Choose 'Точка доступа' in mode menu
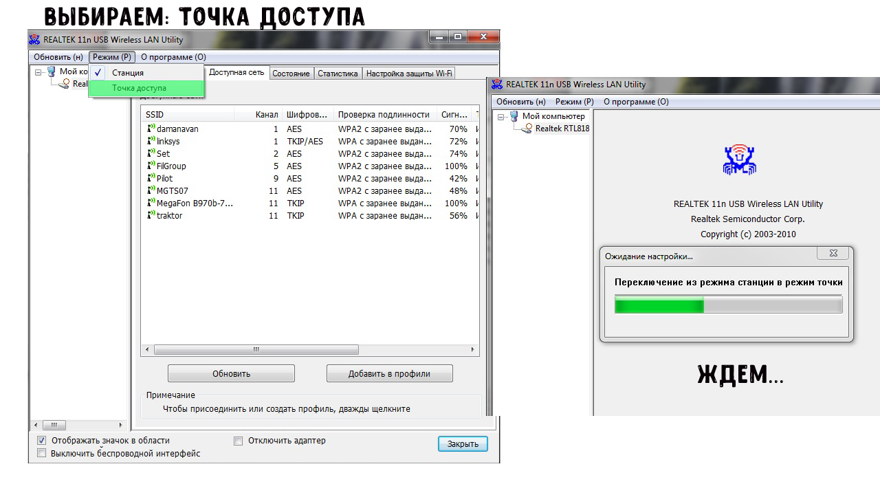880x495 pixels. (146, 88)
